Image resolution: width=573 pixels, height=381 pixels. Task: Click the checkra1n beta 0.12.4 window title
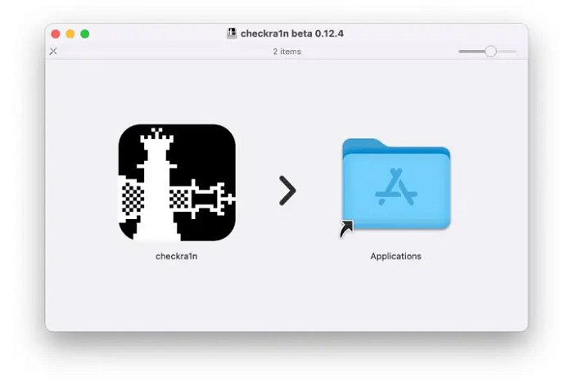[x=292, y=34]
